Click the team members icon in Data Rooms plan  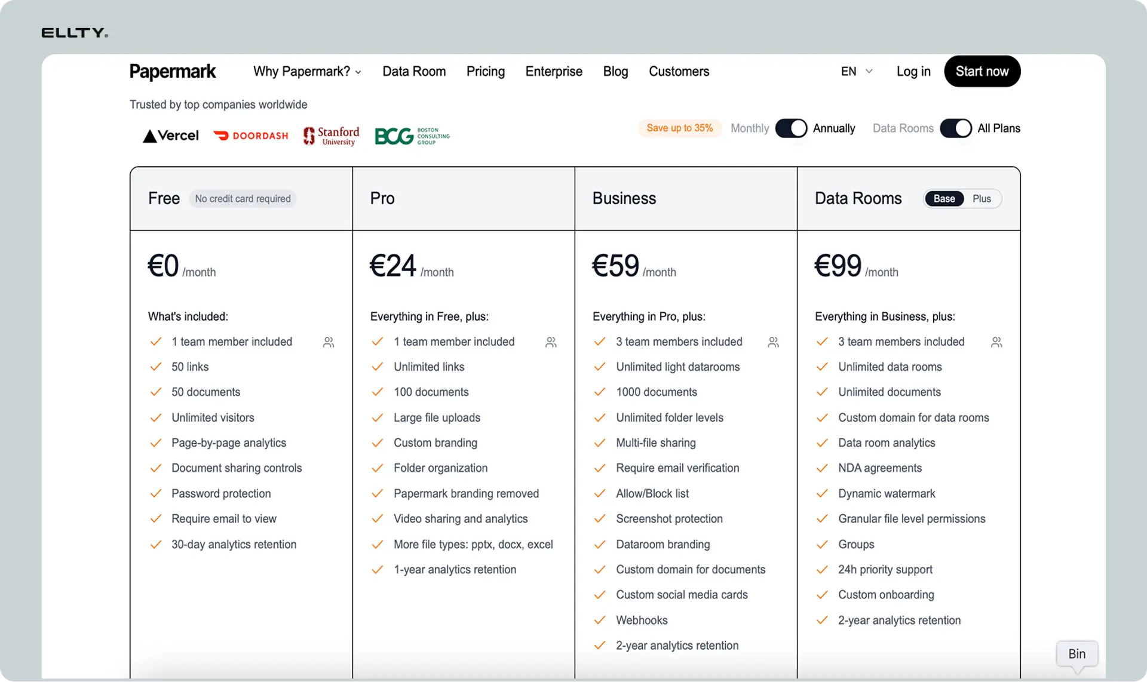[996, 342]
